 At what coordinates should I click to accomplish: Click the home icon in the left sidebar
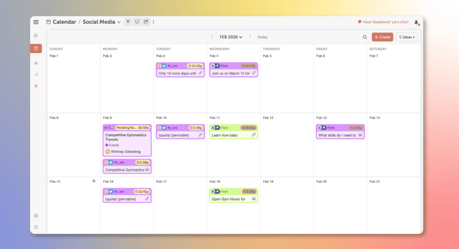coord(36,35)
